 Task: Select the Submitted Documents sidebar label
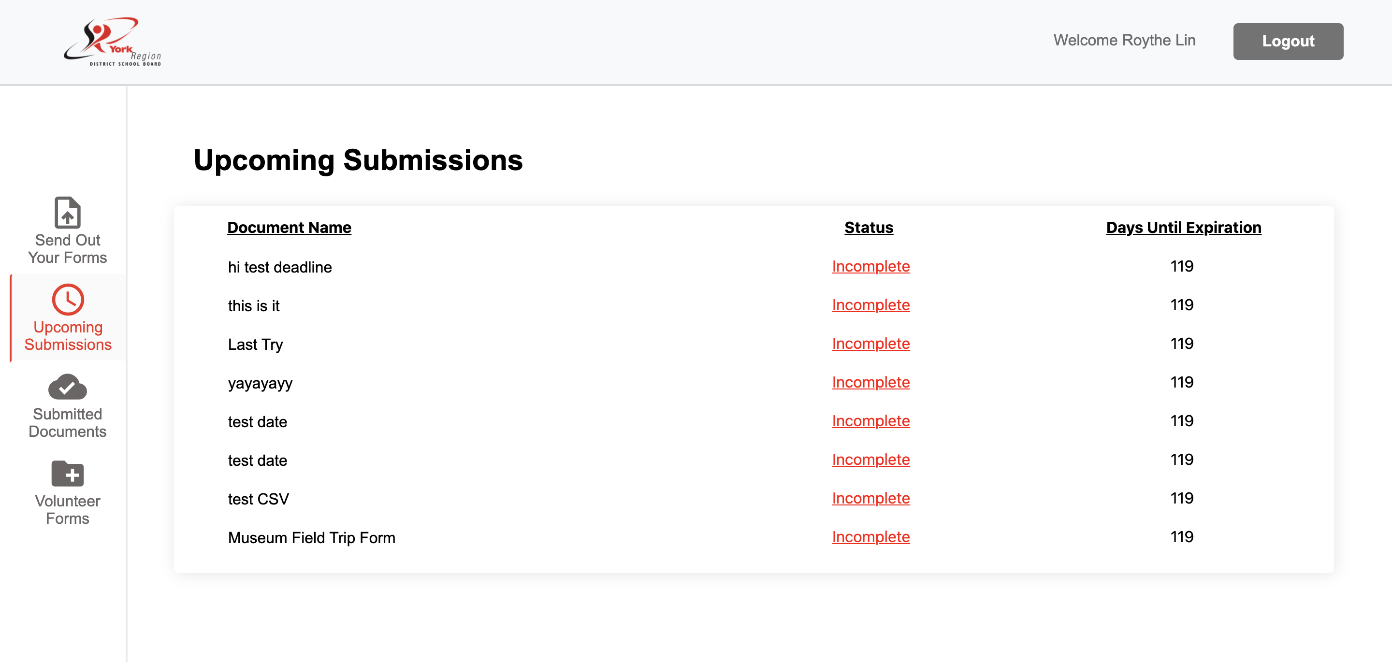[68, 423]
